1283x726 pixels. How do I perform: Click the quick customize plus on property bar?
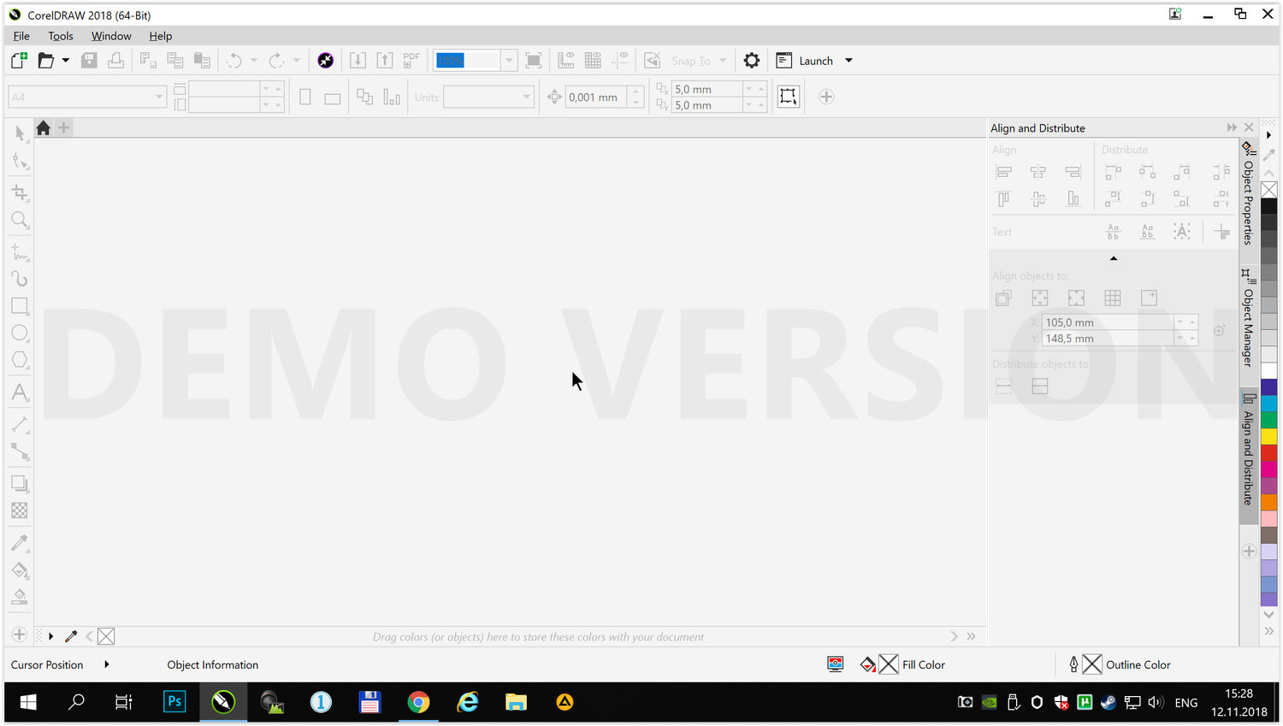(826, 97)
